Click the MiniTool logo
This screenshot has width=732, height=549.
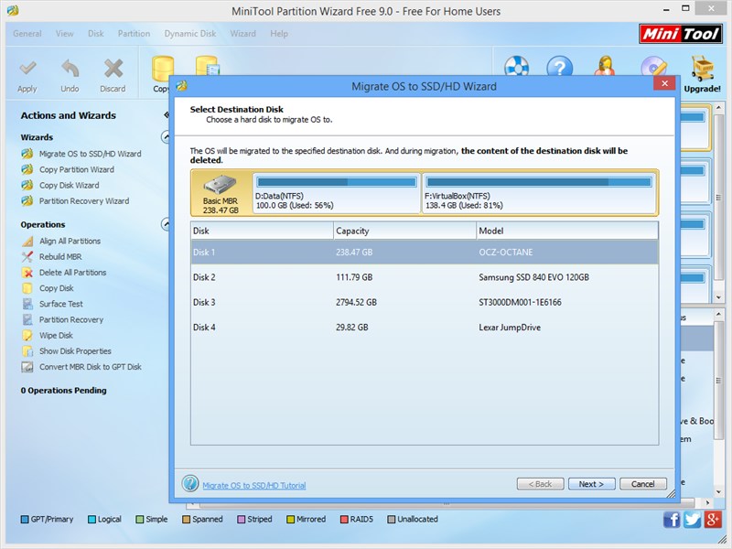pyautogui.click(x=681, y=34)
